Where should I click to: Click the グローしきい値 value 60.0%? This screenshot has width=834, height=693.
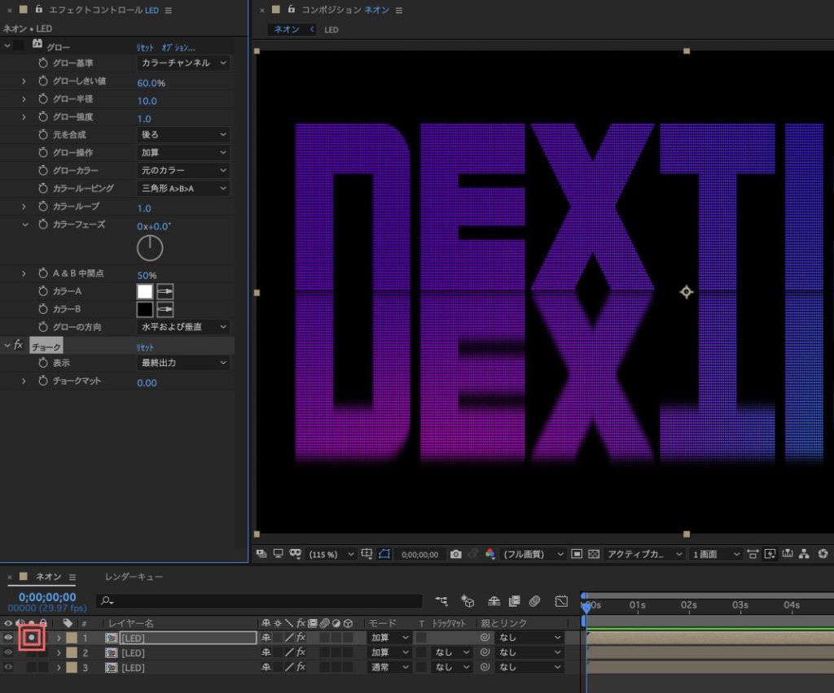coord(151,83)
